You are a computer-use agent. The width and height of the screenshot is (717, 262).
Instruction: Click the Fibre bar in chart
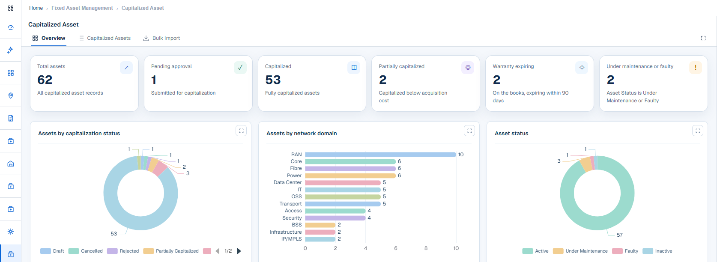coord(350,169)
